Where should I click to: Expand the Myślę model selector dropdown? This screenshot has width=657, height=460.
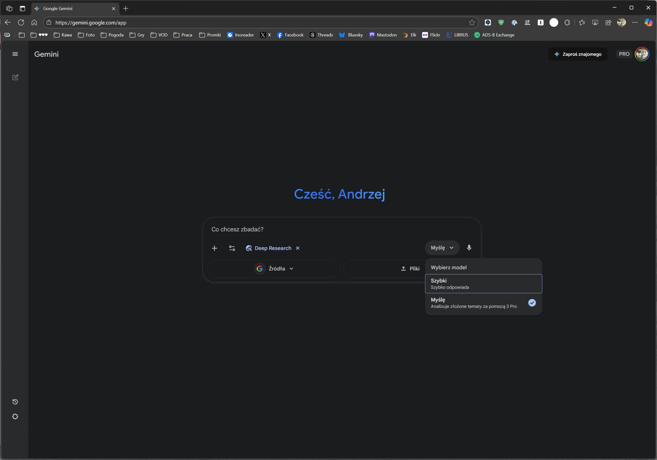tap(442, 248)
